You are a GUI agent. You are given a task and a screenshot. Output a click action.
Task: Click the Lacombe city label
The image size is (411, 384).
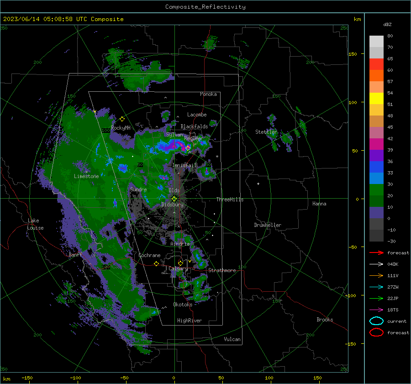point(197,115)
